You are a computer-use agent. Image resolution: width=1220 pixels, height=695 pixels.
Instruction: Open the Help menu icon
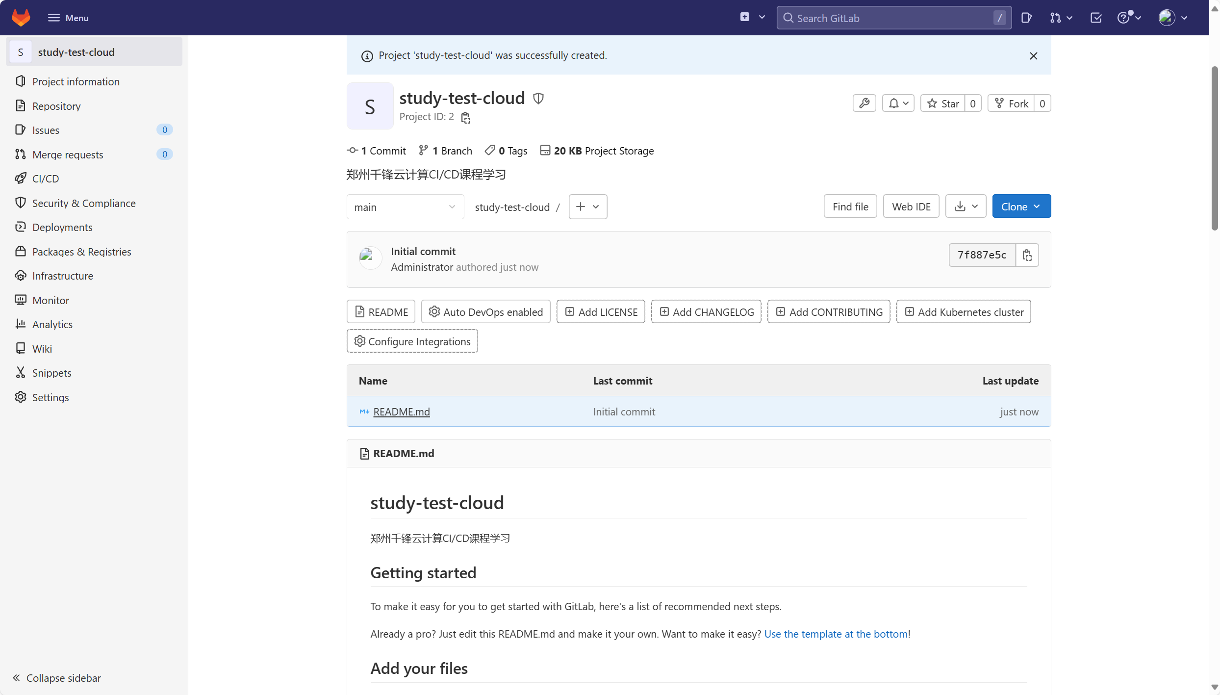tap(1128, 18)
